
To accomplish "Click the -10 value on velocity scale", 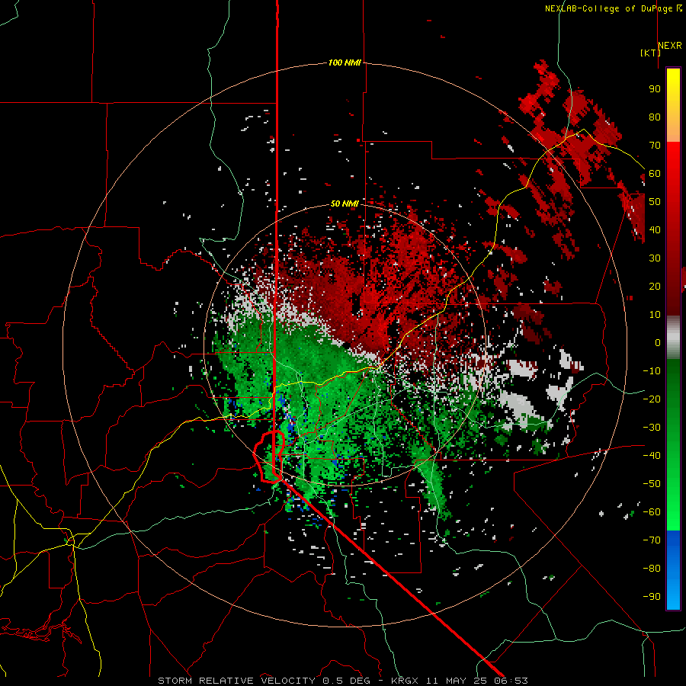I will (652, 371).
